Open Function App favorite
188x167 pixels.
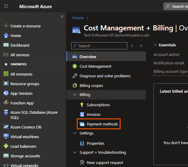point(22,103)
